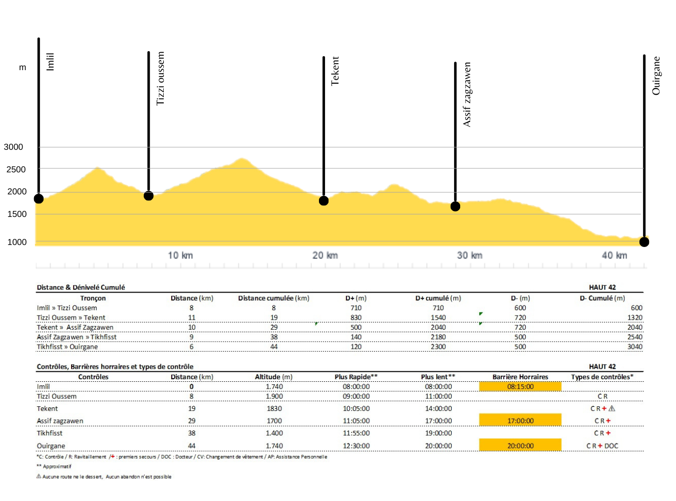Click the red cross in the Assif zagzawen row

[x=608, y=421]
